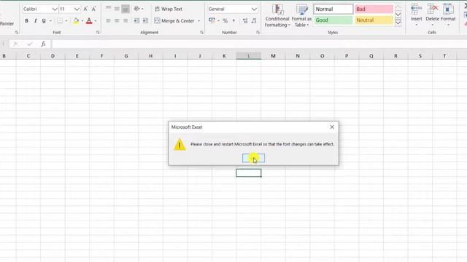Apply Bad cell style
Image resolution: width=467 pixels, height=262 pixels.
coord(374,9)
